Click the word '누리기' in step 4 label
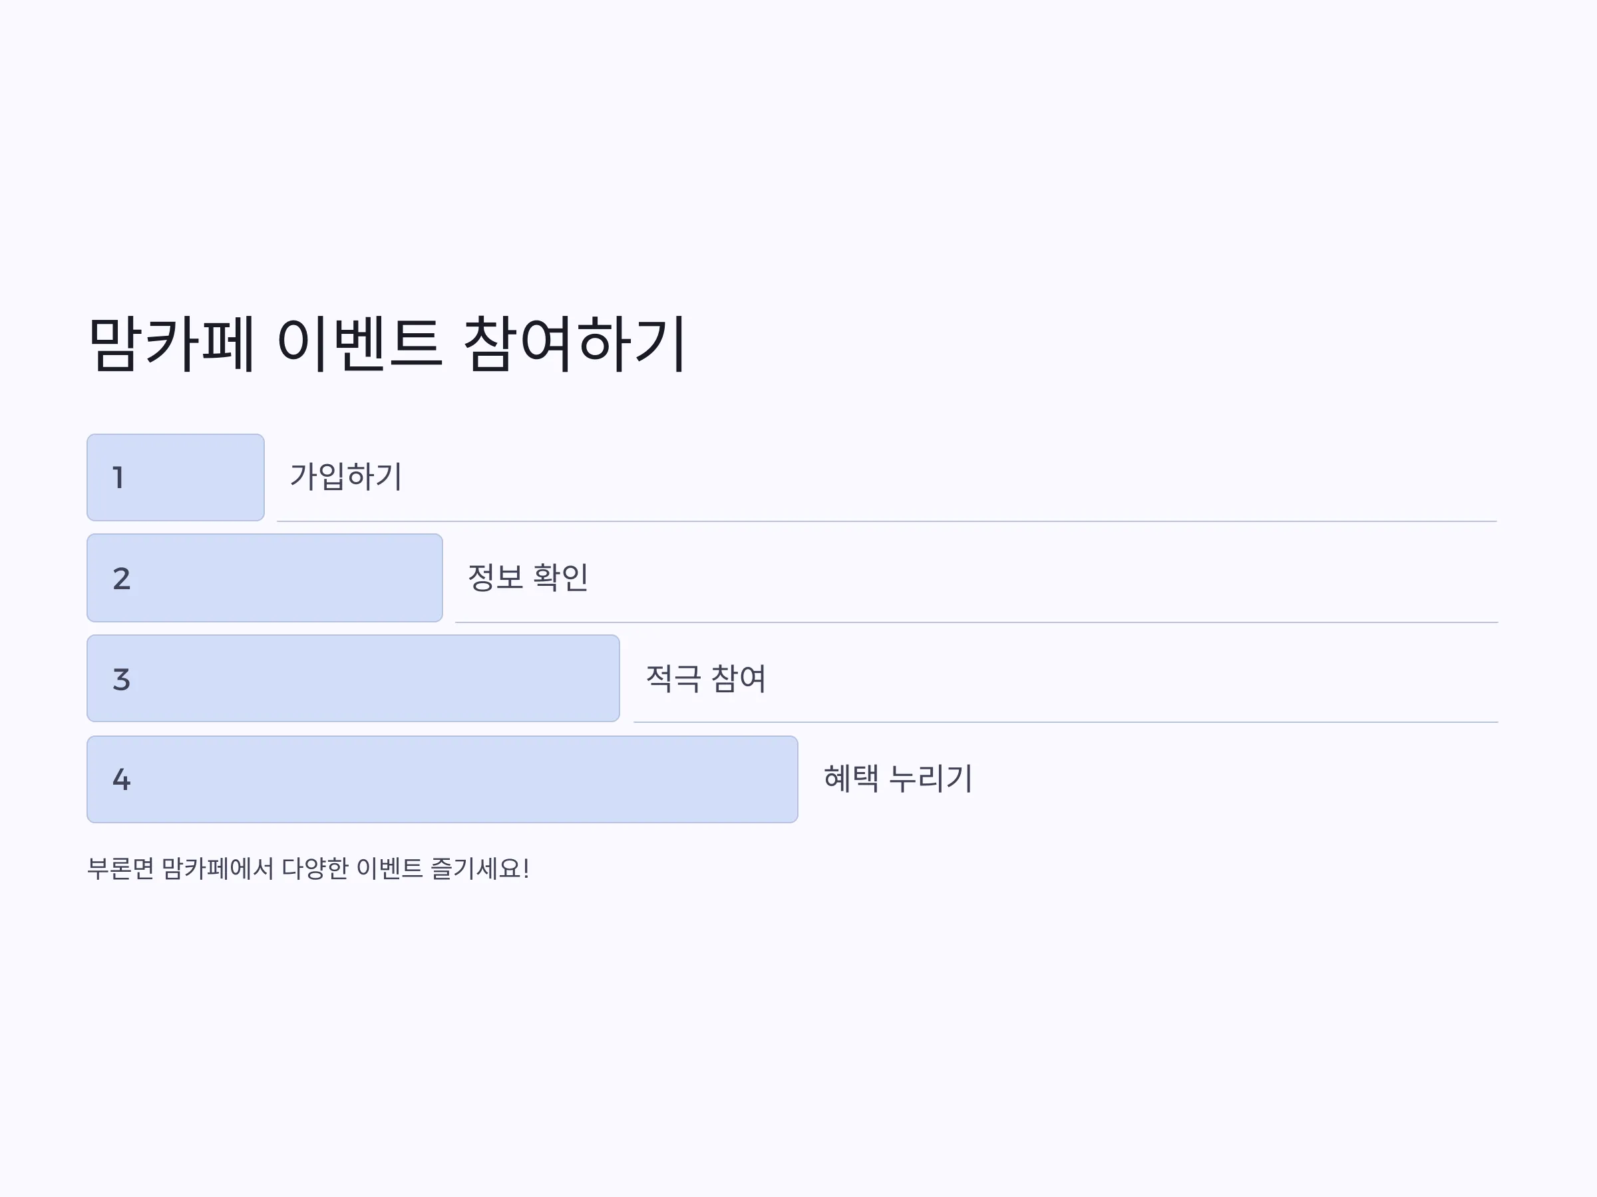This screenshot has width=1597, height=1197. click(x=931, y=778)
